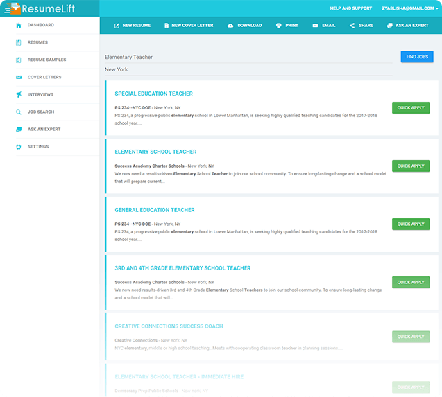Click 'Creative Connections - New York, NY' text
This screenshot has height=397, width=442.
tap(151, 340)
